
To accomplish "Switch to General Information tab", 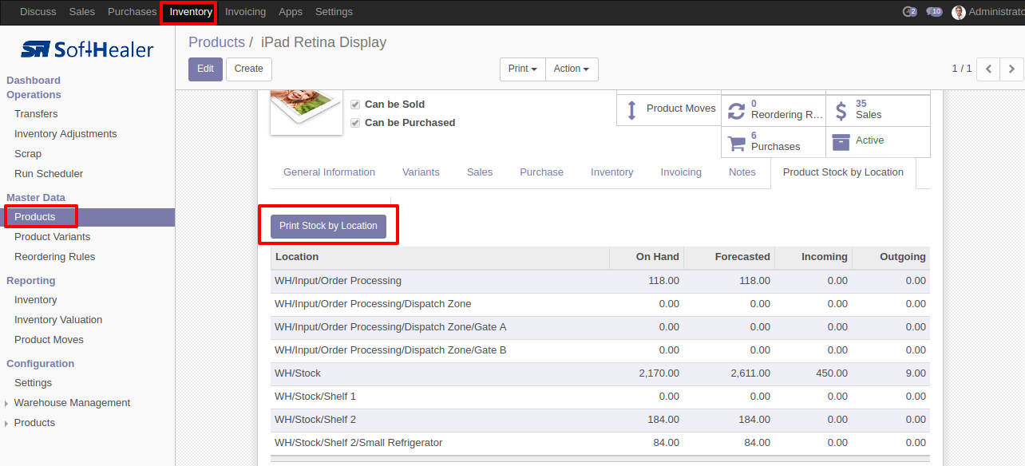I will [x=329, y=172].
